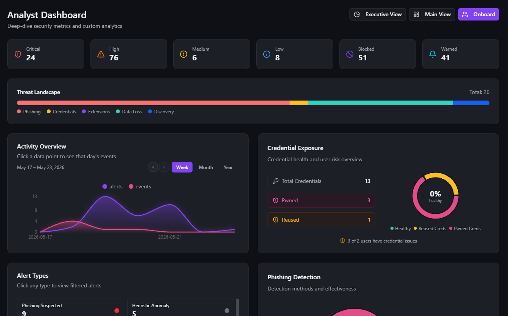Select the Year range tab
The image size is (508, 316).
pos(228,167)
